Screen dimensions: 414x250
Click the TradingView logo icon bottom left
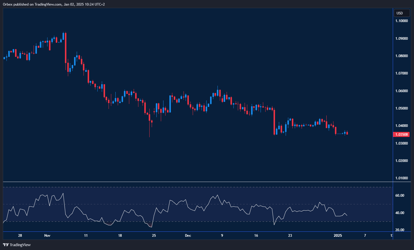(6, 245)
